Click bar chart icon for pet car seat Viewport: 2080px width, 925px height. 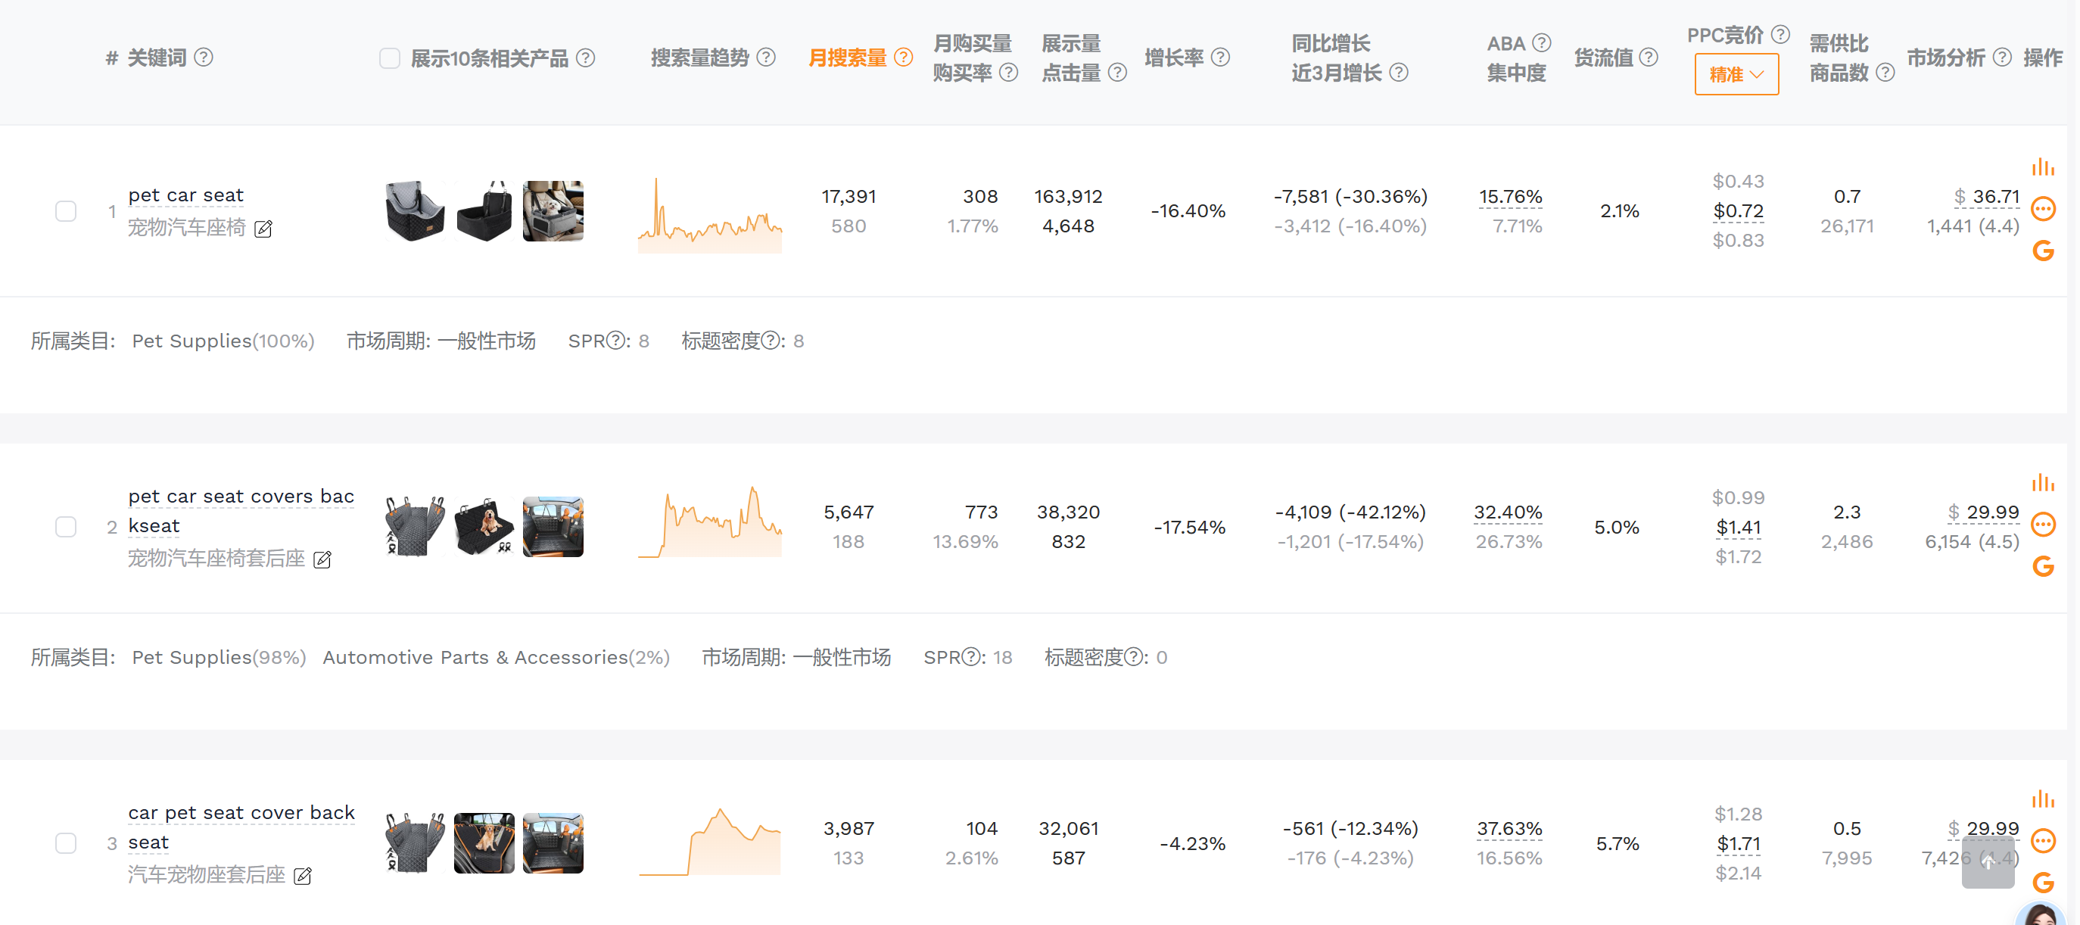2042,167
